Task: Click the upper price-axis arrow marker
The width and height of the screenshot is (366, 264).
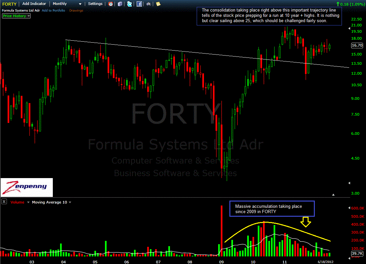Action: tap(349, 28)
